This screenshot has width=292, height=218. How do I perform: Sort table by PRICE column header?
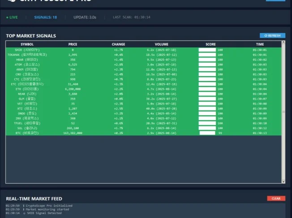pyautogui.click(x=73, y=44)
